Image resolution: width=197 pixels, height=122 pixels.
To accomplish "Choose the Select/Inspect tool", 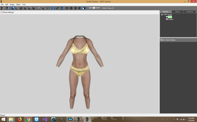I will click(x=13, y=8).
